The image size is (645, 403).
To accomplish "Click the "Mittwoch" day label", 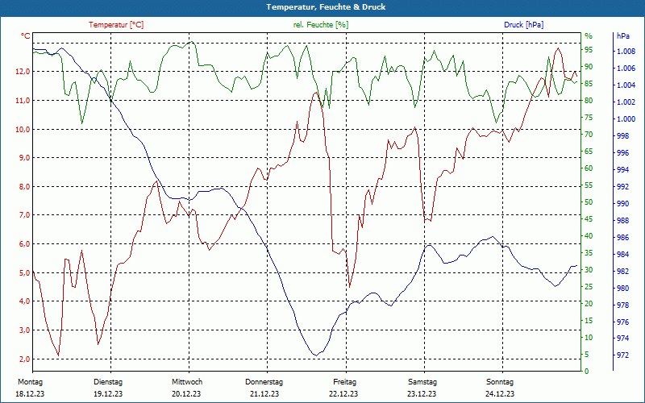I will click(187, 382).
